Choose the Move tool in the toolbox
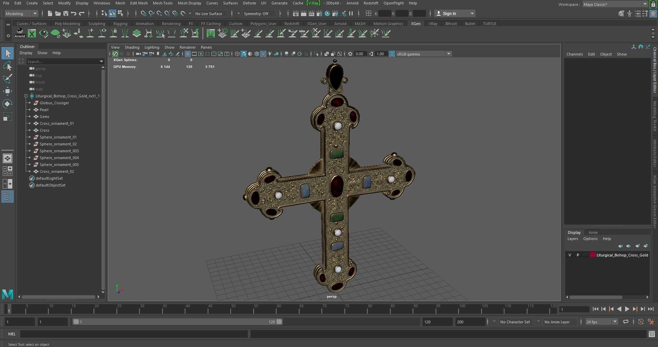 (x=8, y=91)
